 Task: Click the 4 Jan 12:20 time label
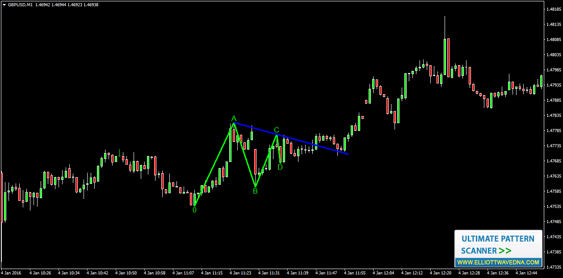click(x=441, y=273)
